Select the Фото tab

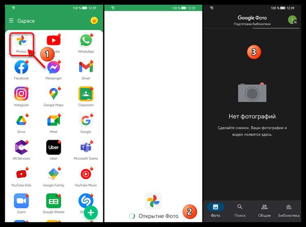coord(215,211)
